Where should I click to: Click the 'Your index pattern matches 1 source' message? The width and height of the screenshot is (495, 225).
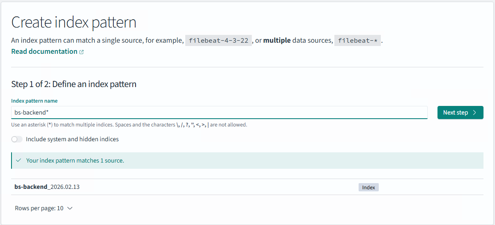[75, 161]
